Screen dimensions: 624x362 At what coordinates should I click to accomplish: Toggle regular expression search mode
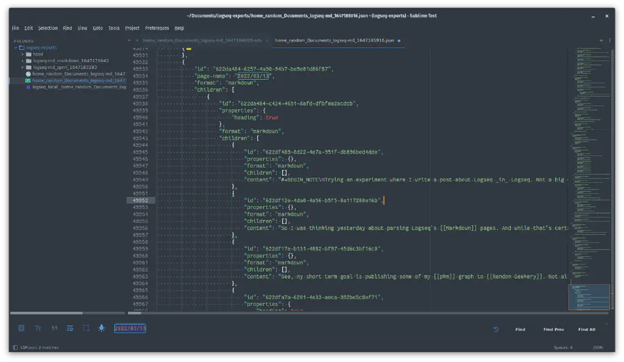coord(21,328)
